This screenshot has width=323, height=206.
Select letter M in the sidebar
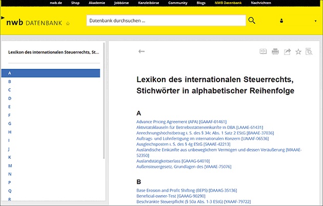coord(10,165)
